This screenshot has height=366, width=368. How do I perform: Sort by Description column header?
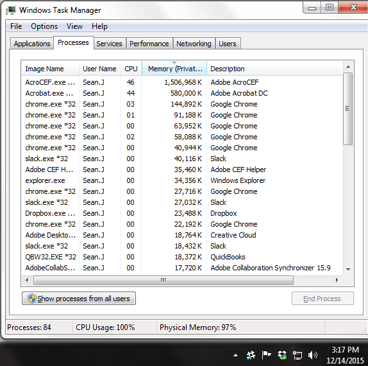coord(274,69)
